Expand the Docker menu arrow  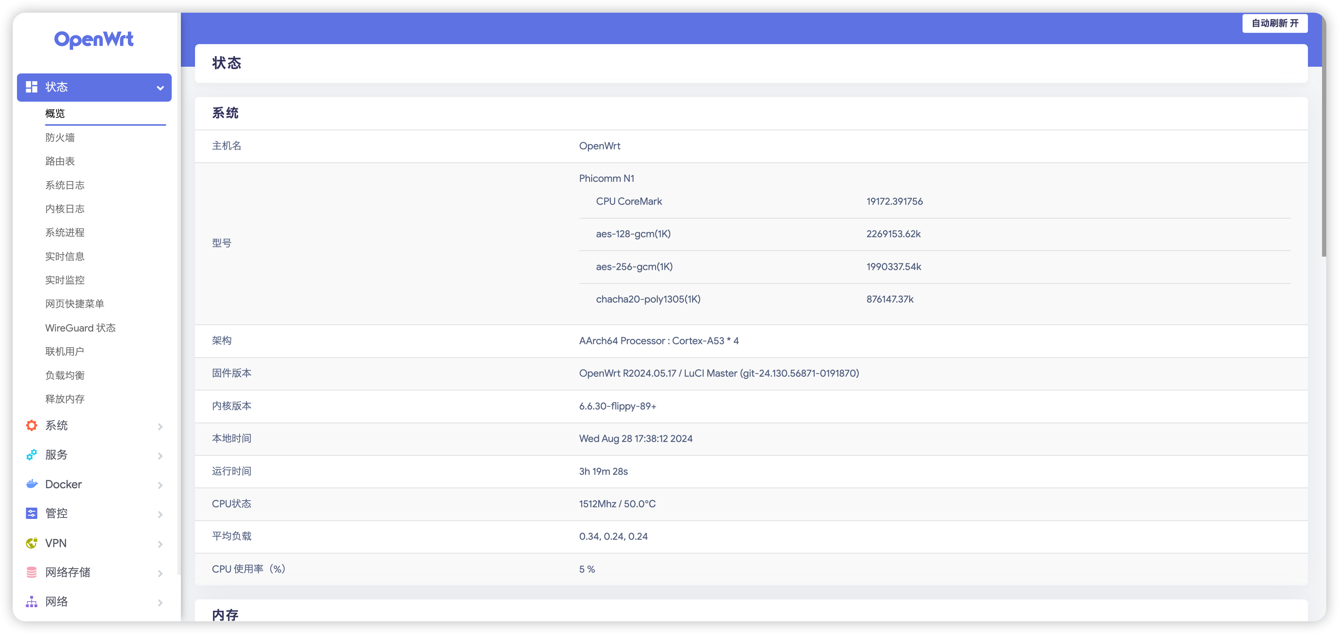160,485
